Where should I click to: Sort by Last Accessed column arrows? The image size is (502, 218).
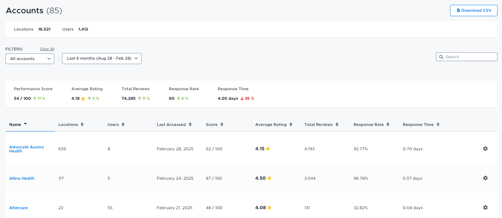[190, 124]
